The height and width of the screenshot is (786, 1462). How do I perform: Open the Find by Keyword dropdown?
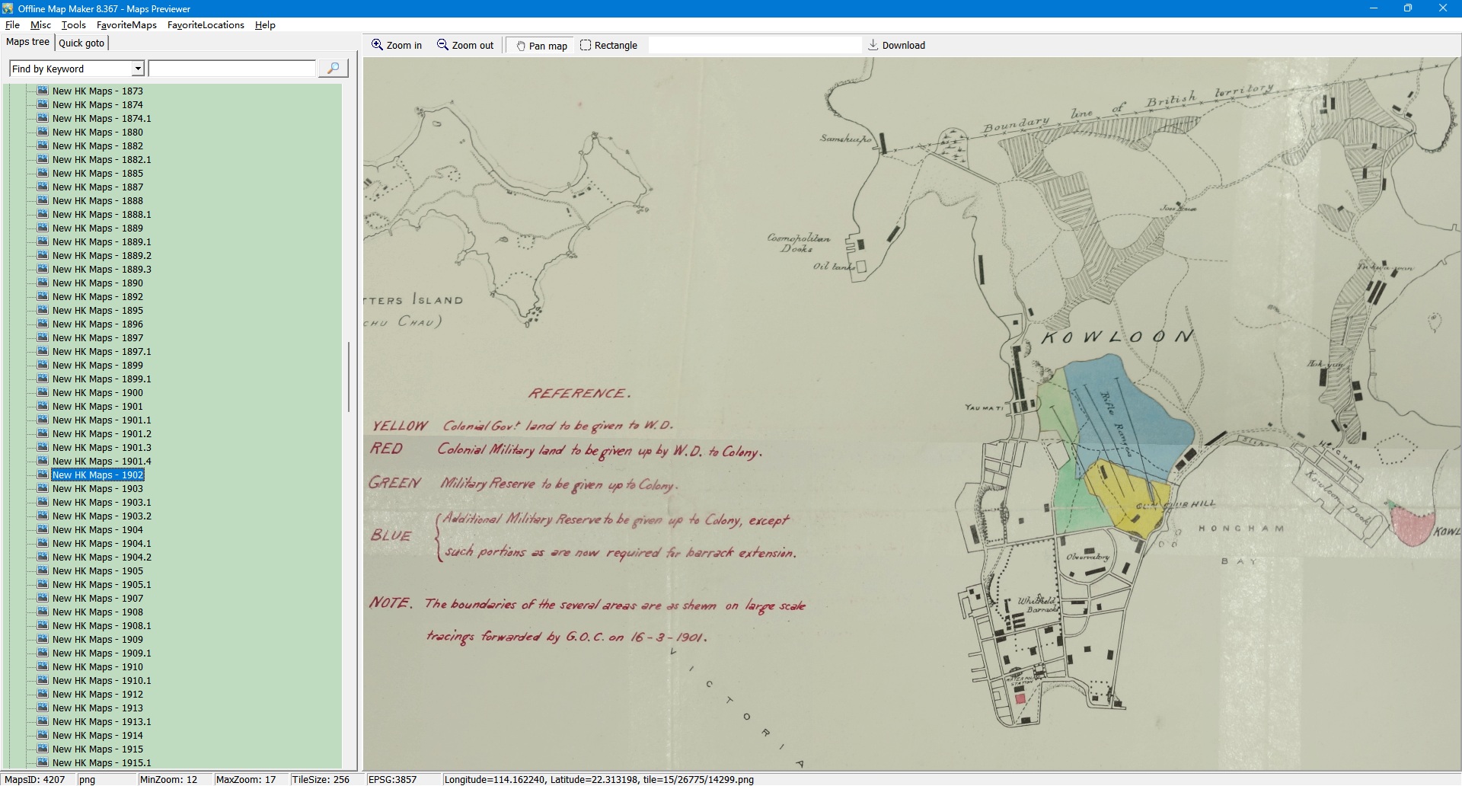pos(138,69)
